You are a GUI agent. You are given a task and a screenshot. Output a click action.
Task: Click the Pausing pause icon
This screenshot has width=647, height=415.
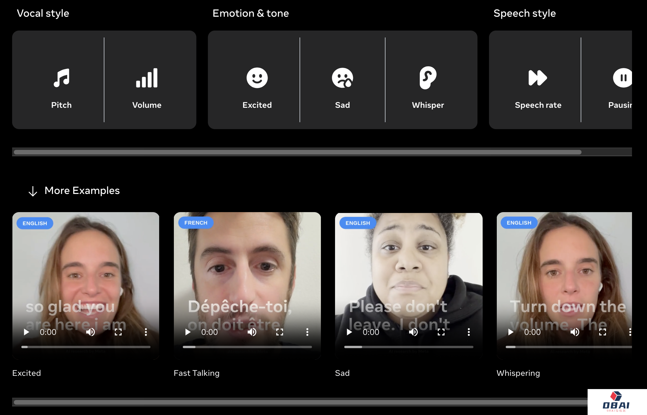[x=623, y=78]
